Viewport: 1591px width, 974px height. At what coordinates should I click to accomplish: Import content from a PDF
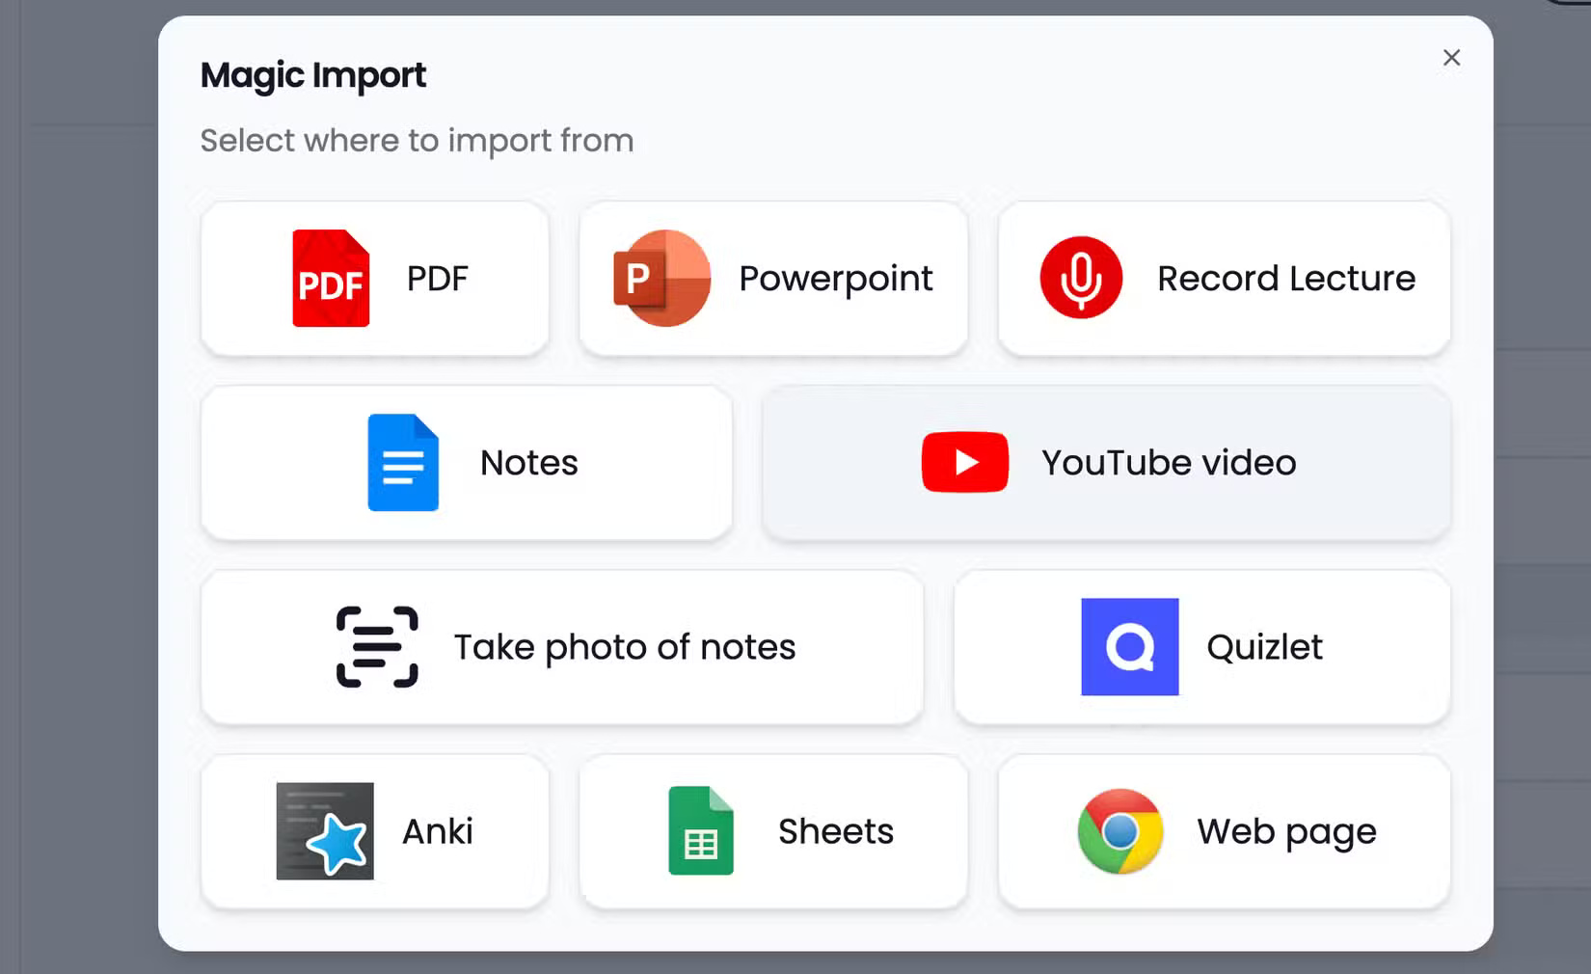373,279
